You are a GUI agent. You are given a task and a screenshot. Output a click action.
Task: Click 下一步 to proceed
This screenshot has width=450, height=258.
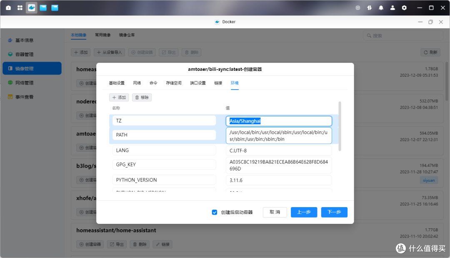click(334, 212)
